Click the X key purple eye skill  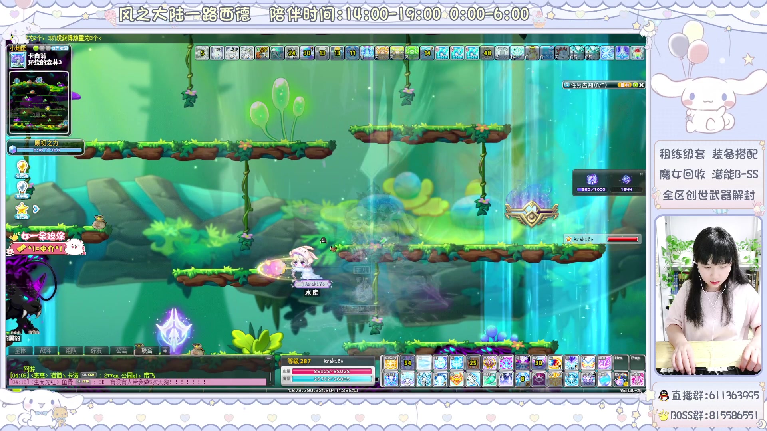point(538,379)
